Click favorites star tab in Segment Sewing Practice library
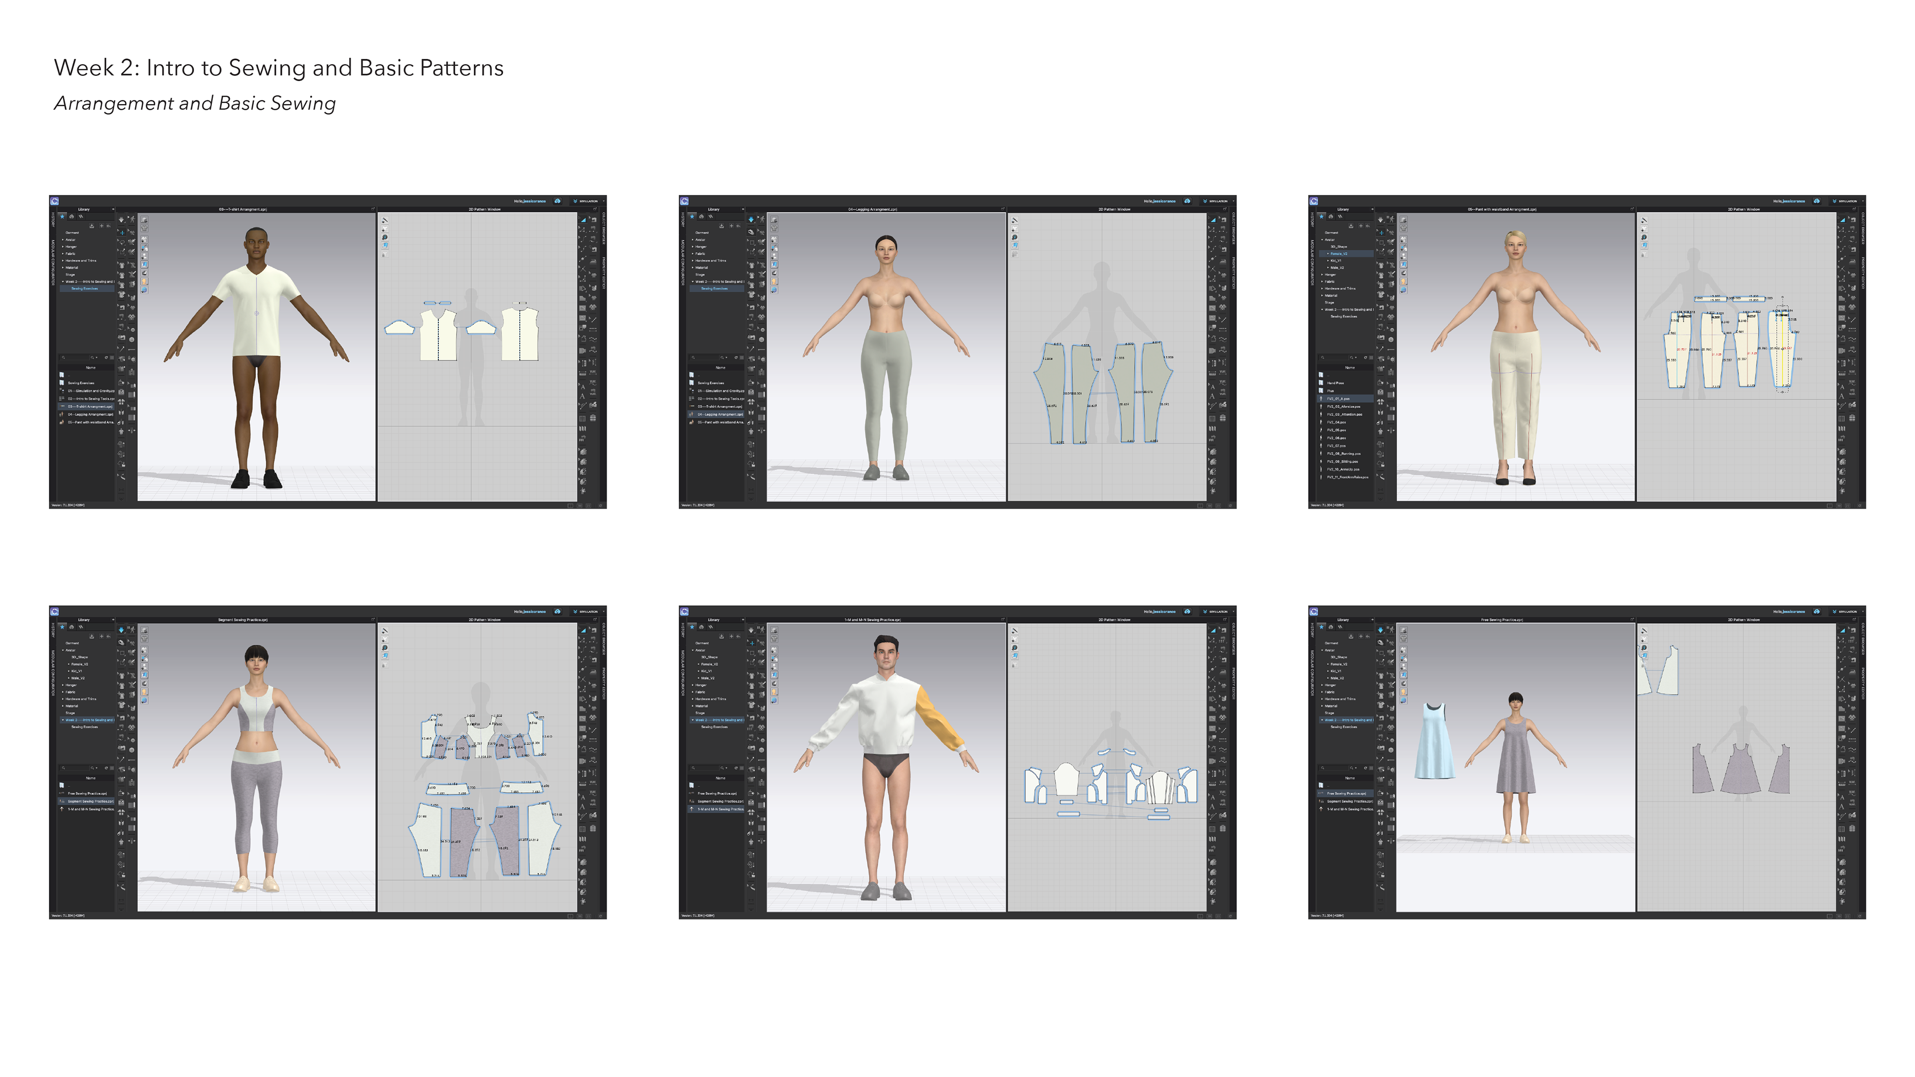Image resolution: width=1915 pixels, height=1077 pixels. point(62,628)
